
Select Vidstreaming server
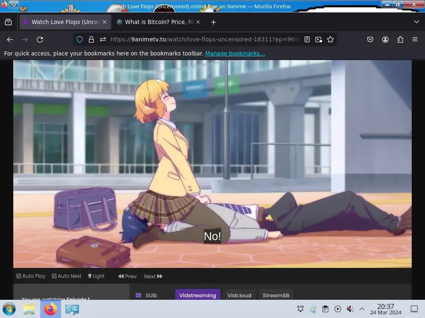(x=198, y=295)
